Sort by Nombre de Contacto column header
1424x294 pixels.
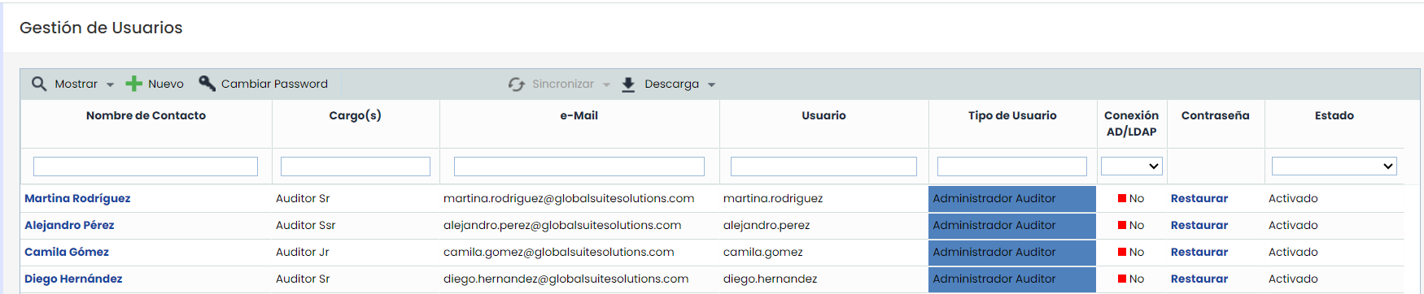point(146,115)
